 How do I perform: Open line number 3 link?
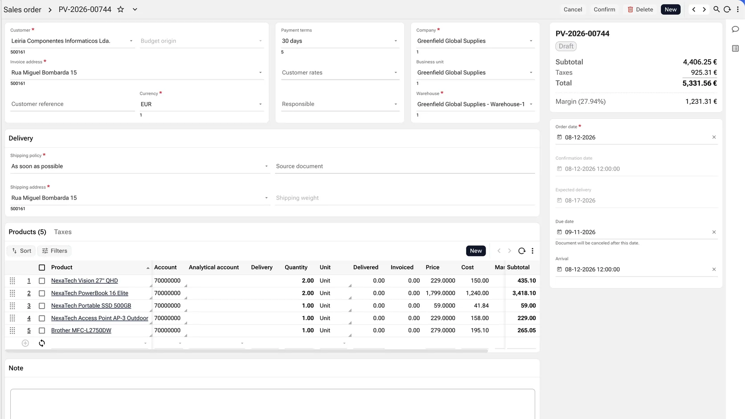pos(29,306)
